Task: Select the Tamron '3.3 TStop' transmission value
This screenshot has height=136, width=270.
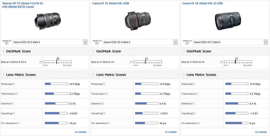Action: click(x=74, y=94)
